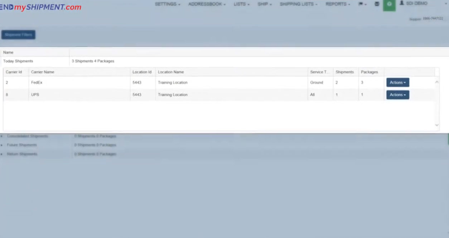Expand the Consolidated Shipments row

(2, 136)
